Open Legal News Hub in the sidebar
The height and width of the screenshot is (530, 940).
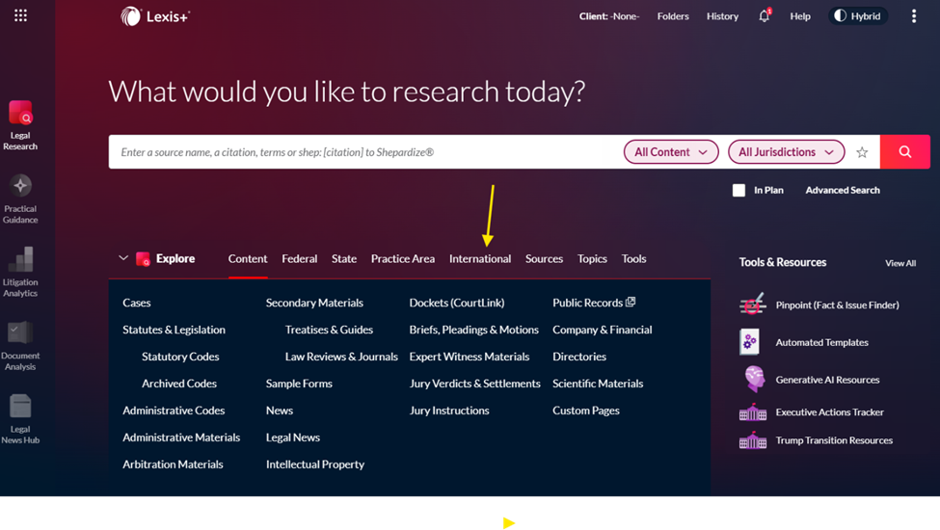click(x=20, y=419)
